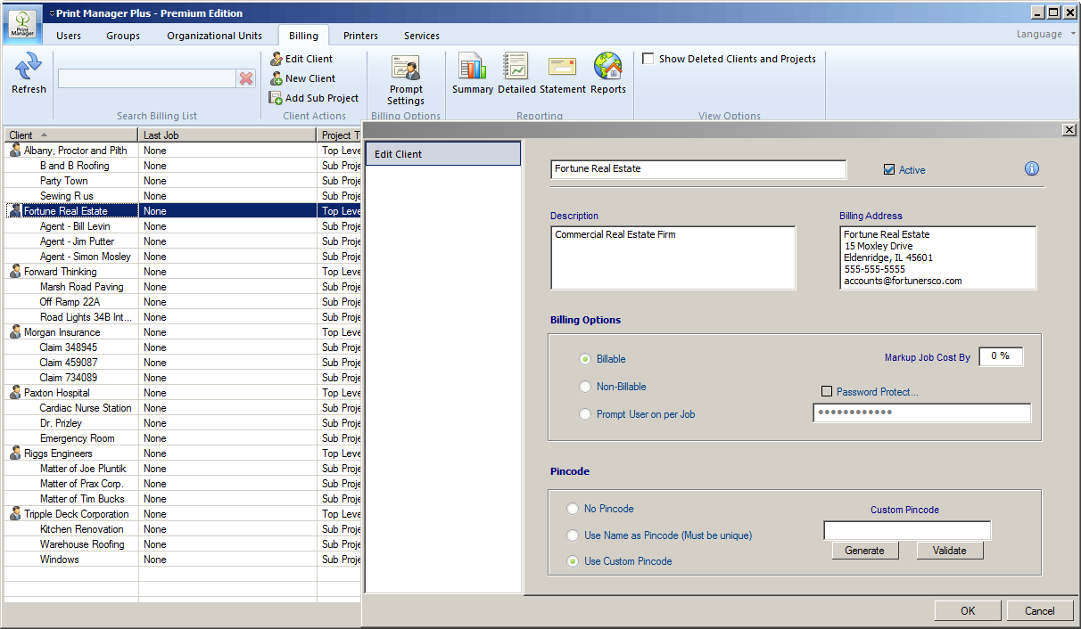Open Edit Client from Client Actions
1081x629 pixels.
pyautogui.click(x=301, y=59)
